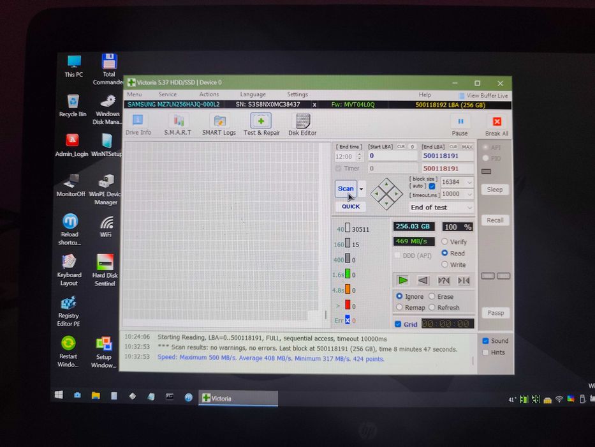The height and width of the screenshot is (447, 595).
Task: Open Hard Disk Sentinel desktop icon
Action: pos(105,270)
